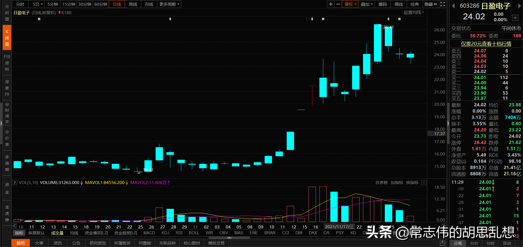Close the volume panel with its × button

424,182
